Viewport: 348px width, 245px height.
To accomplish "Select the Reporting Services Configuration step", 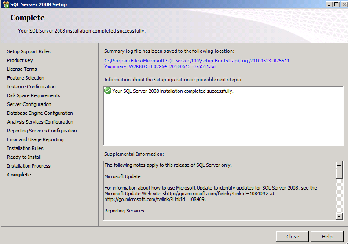I will pyautogui.click(x=42, y=131).
